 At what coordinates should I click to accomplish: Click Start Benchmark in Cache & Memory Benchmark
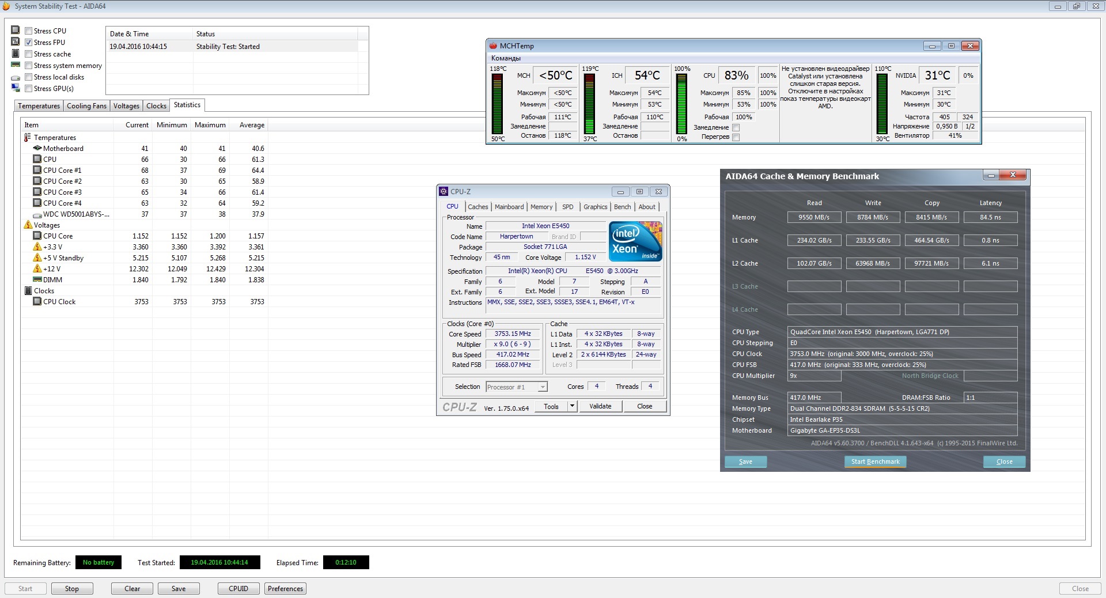[875, 461]
